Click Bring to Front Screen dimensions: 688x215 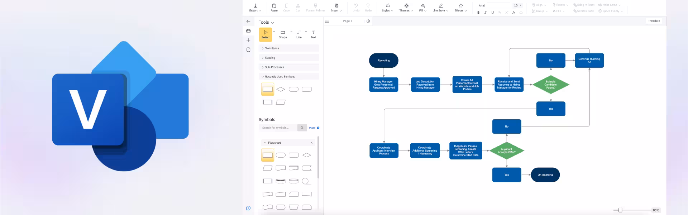[x=584, y=5]
